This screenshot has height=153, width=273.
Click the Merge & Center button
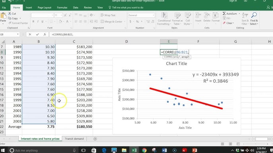point(113,21)
